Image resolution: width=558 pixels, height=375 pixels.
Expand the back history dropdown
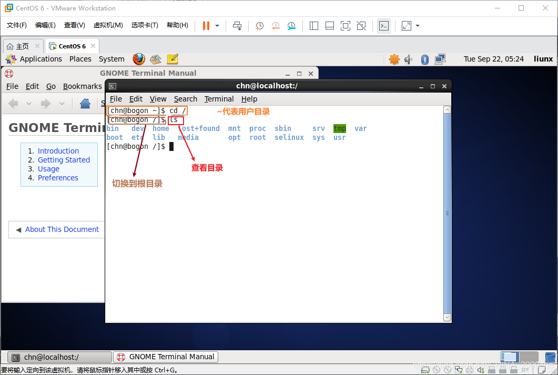29,104
